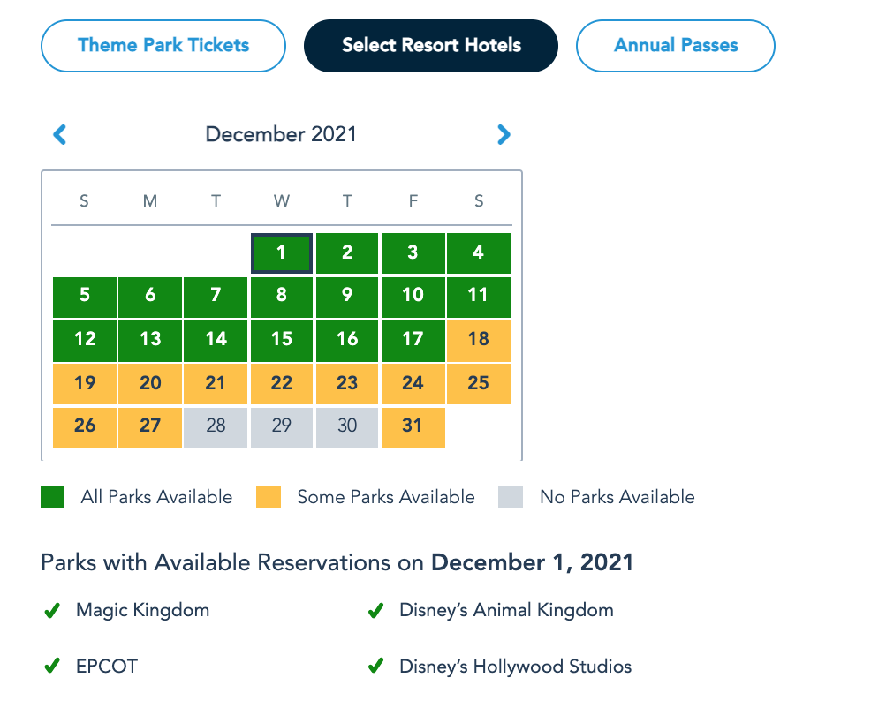Pick December 25 on the calendar
Image resolution: width=871 pixels, height=708 pixels.
pos(479,383)
